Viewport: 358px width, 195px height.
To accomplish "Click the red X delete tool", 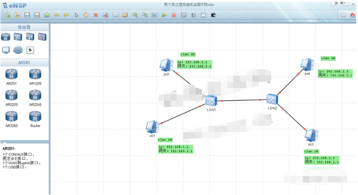I will coord(96,15).
